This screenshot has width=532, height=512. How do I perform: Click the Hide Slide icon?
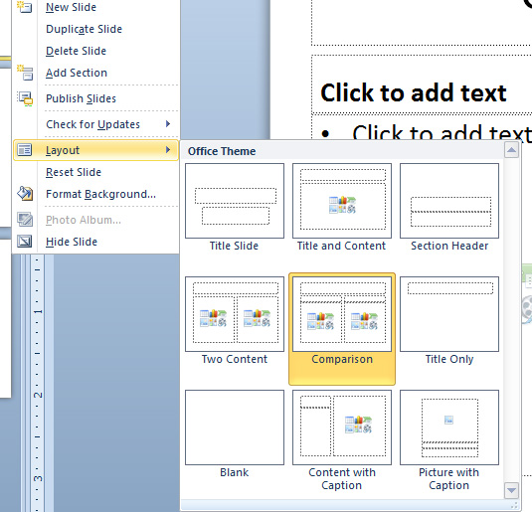coord(25,242)
